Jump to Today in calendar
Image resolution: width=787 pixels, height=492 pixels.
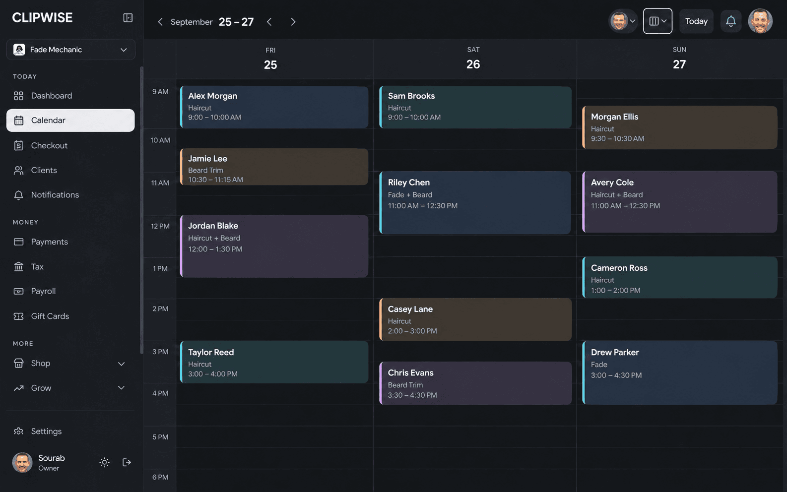click(696, 21)
